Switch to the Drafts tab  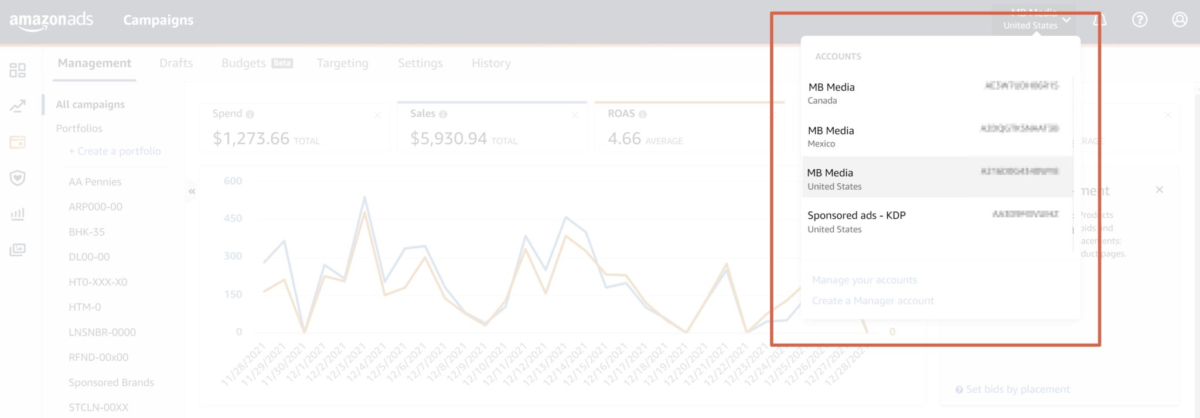point(176,63)
